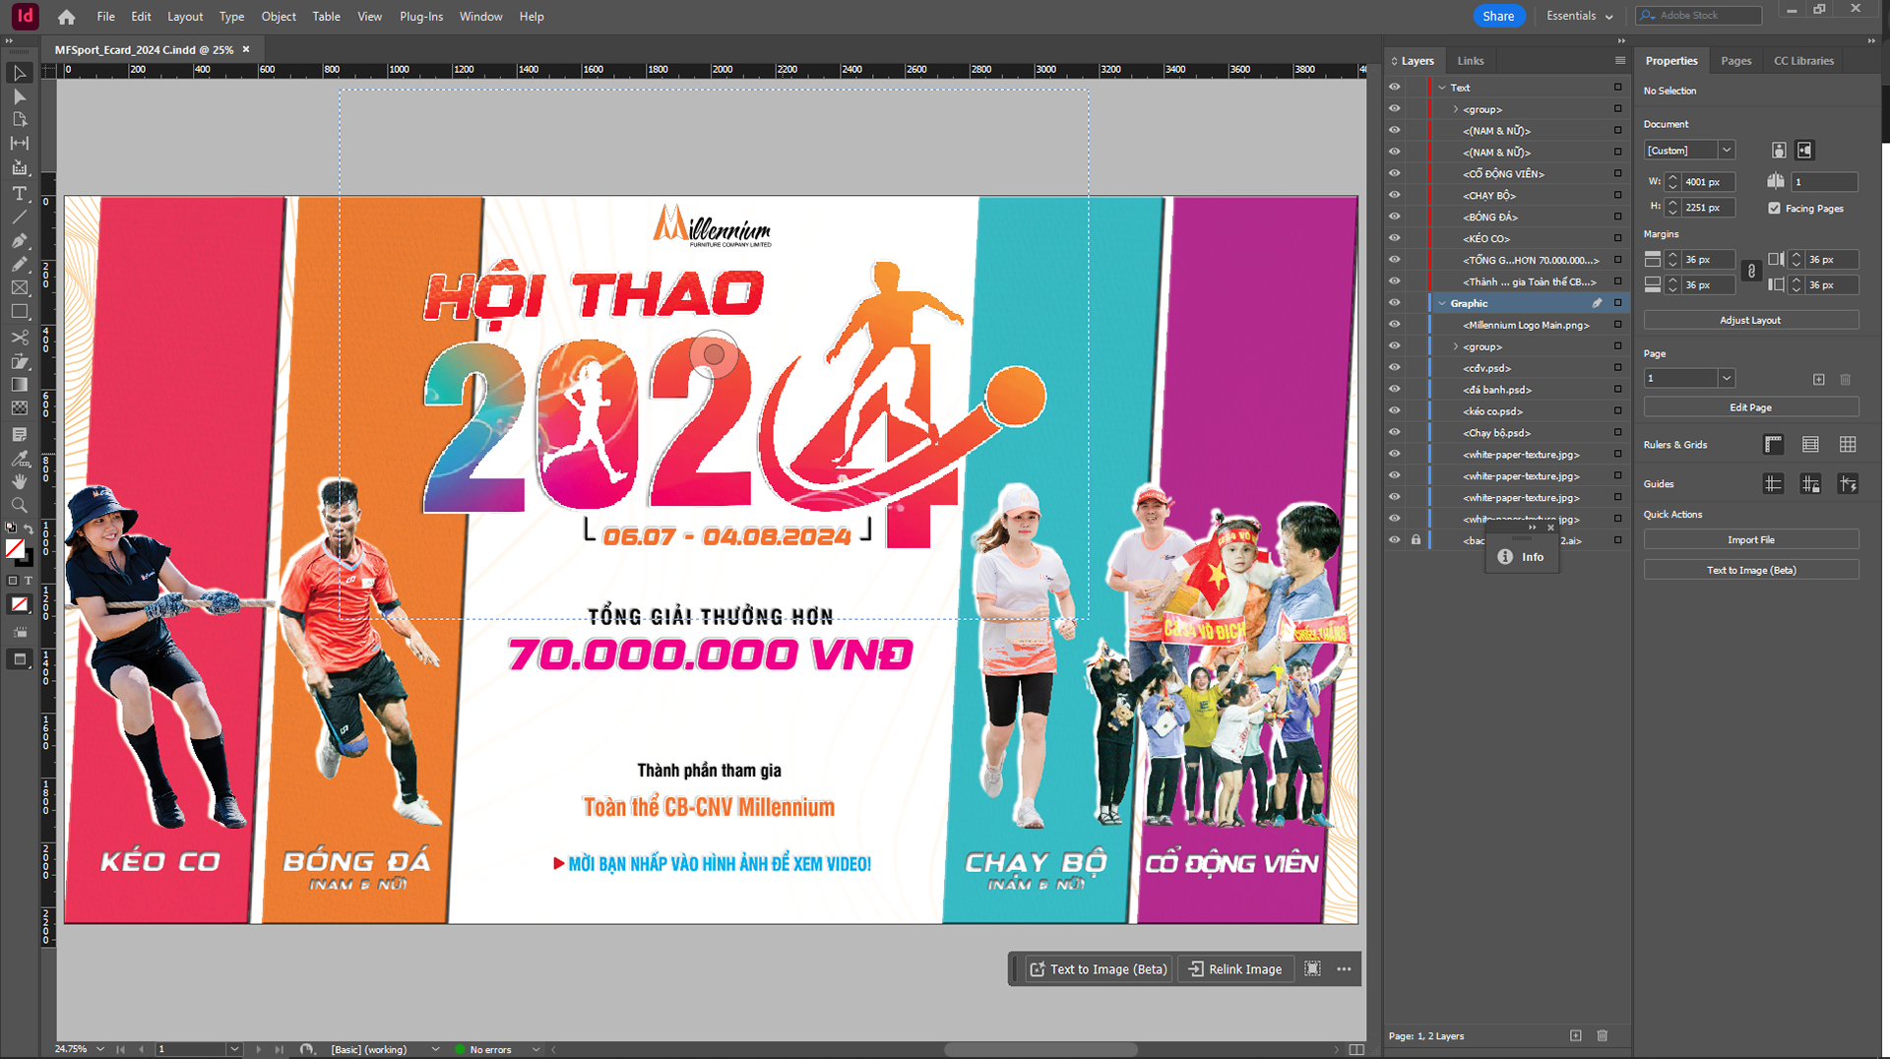The image size is (1890, 1059).
Task: Open the Layout menu
Action: [185, 17]
